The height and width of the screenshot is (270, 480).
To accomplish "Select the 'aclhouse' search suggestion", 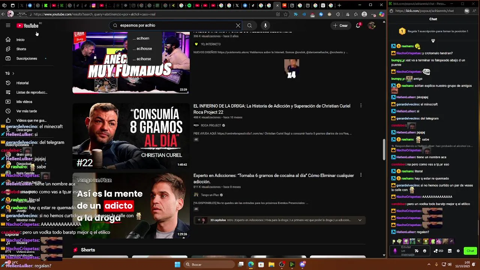I will tap(142, 48).
